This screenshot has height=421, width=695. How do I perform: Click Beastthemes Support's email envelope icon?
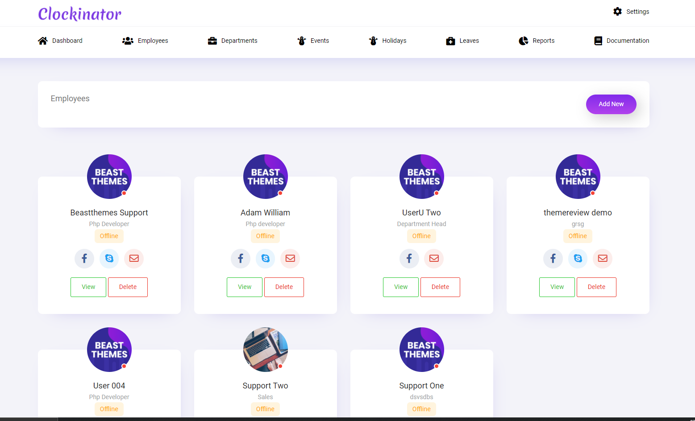pos(134,258)
